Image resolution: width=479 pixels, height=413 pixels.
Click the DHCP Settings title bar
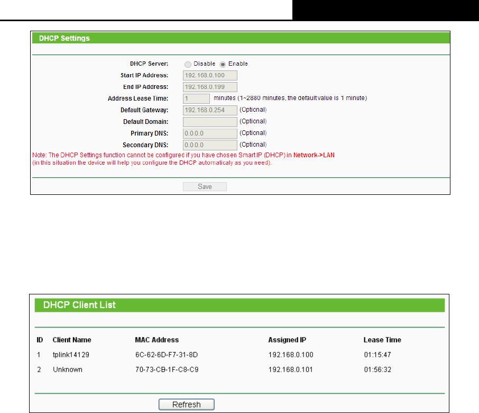coord(241,38)
